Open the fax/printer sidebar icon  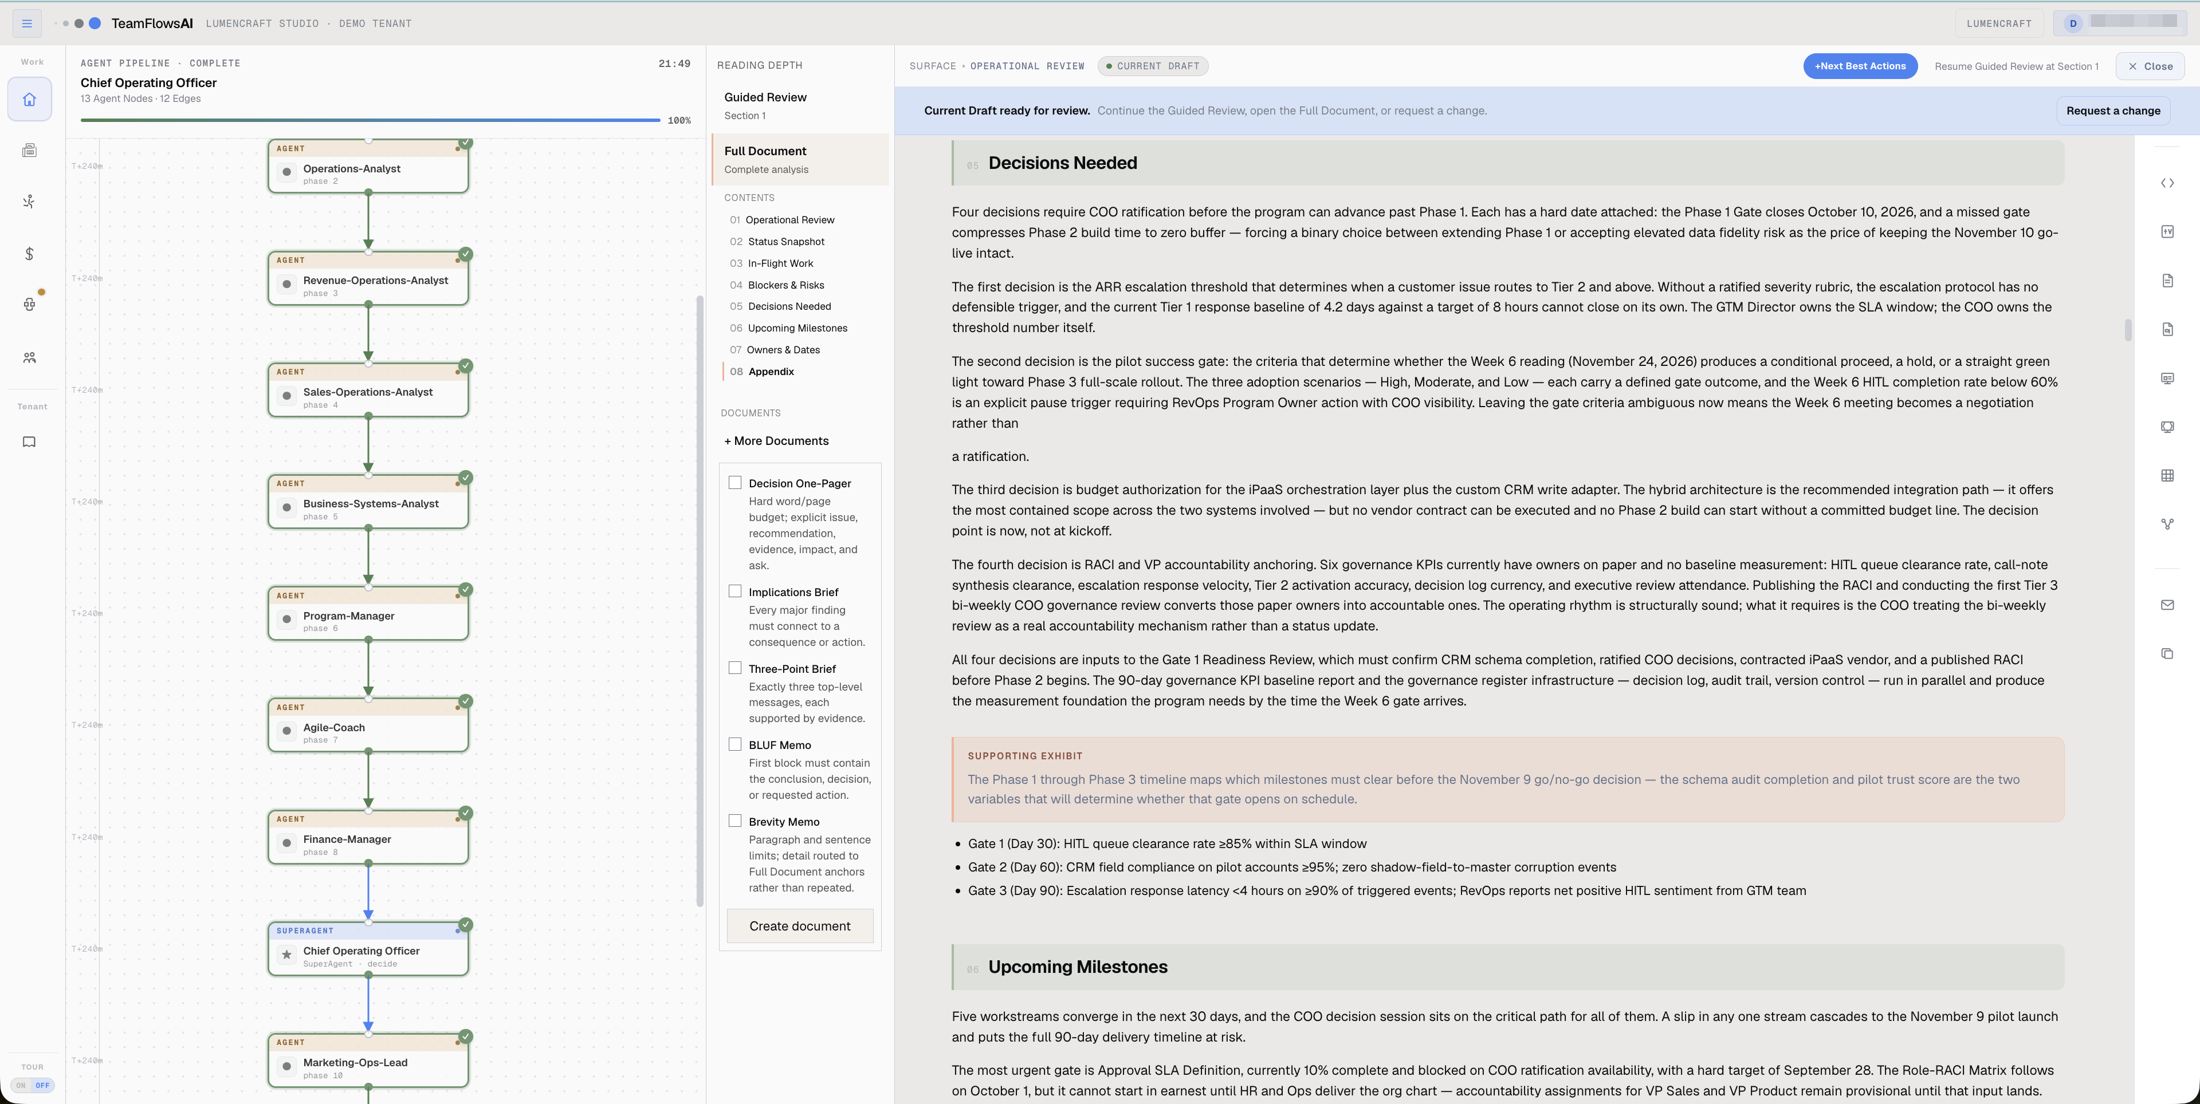tap(29, 150)
